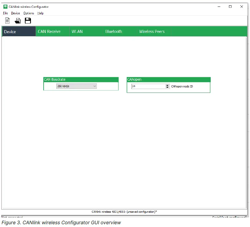This screenshot has width=250, height=227.
Task: Open the Wireless Peers tab
Action: [x=152, y=32]
